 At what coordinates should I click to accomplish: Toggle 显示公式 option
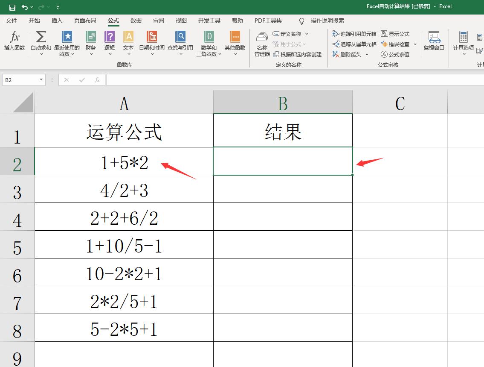pyautogui.click(x=395, y=34)
